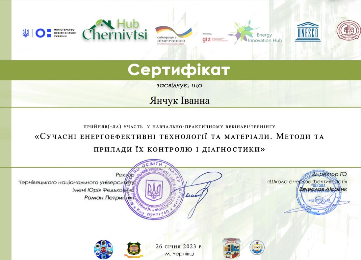Click the word 'Ректор'
361x260 pixels.
(x=125, y=175)
